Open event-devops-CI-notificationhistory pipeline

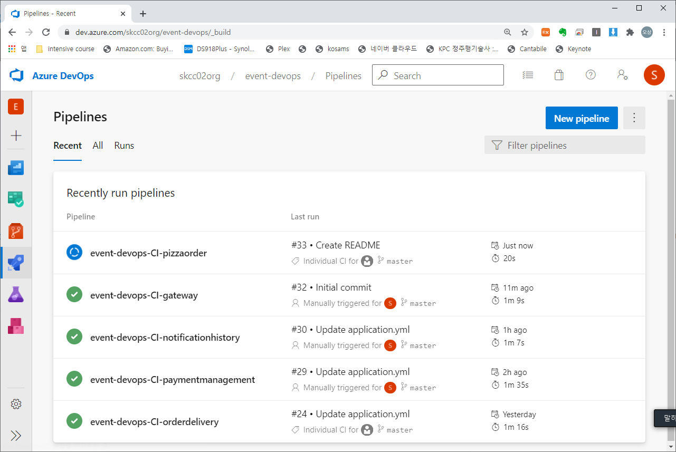pos(165,338)
